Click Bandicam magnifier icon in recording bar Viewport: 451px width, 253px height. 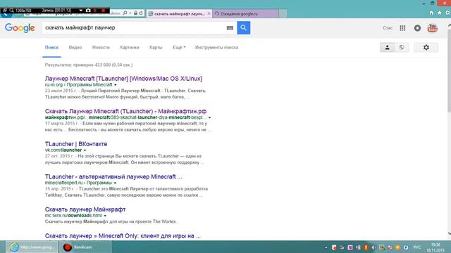point(11,11)
